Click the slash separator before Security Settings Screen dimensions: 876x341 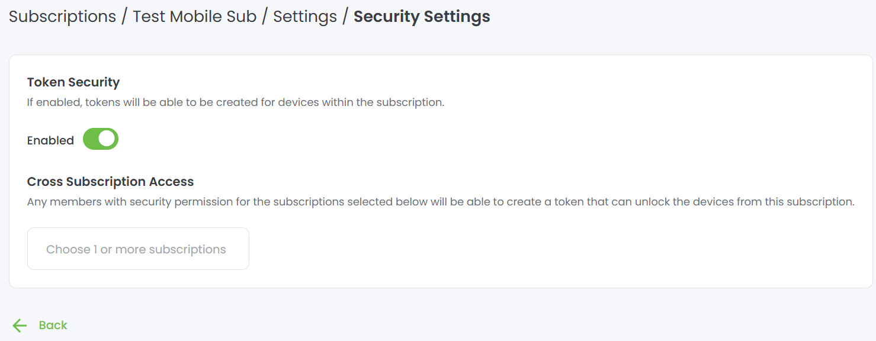[345, 17]
